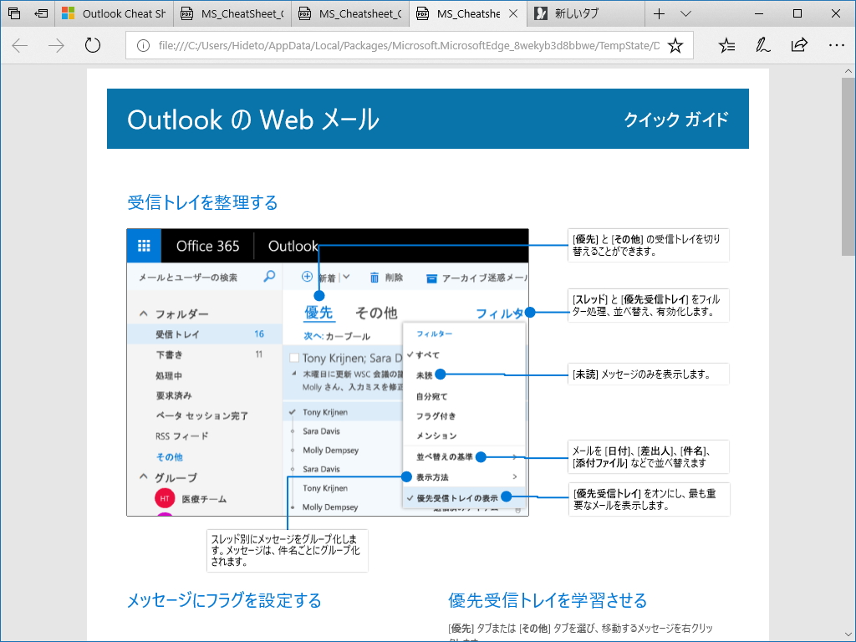Viewport: 856px width, 642px height.
Task: Click the 削除 trash icon
Action: point(374,276)
